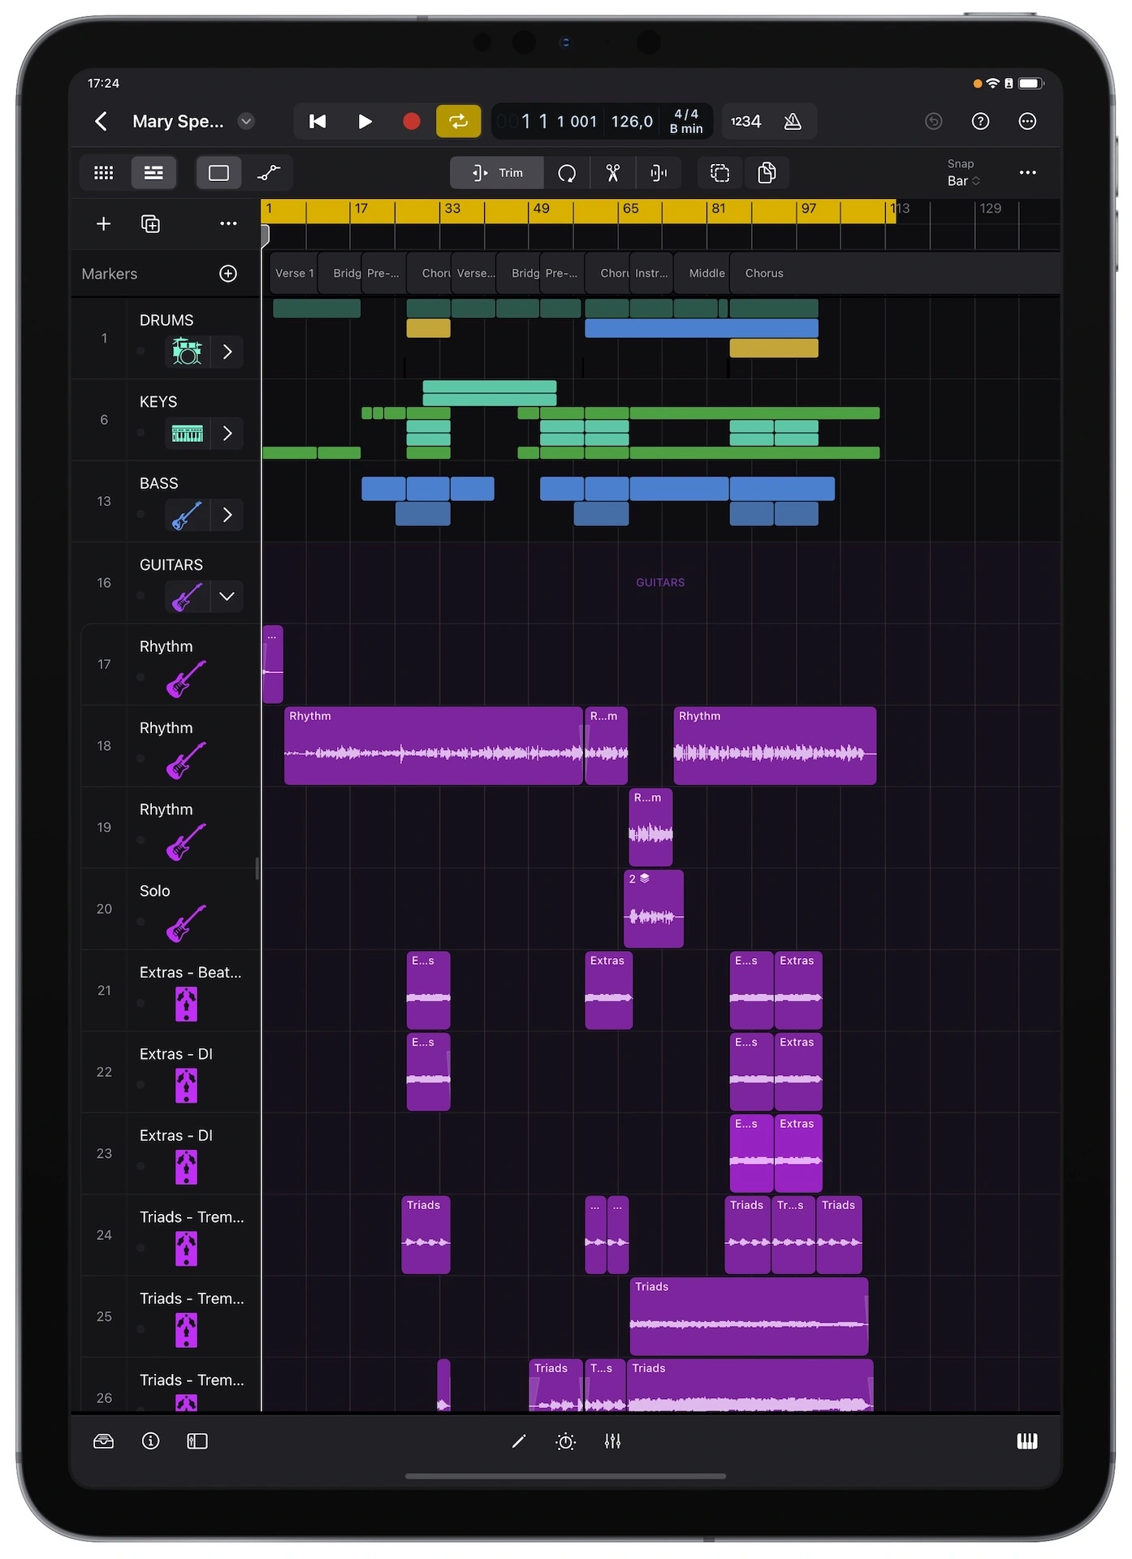
Task: Collapse the GUITARS track stack
Action: point(227,597)
